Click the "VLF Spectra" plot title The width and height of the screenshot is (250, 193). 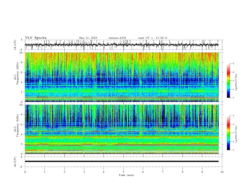(x=36, y=38)
